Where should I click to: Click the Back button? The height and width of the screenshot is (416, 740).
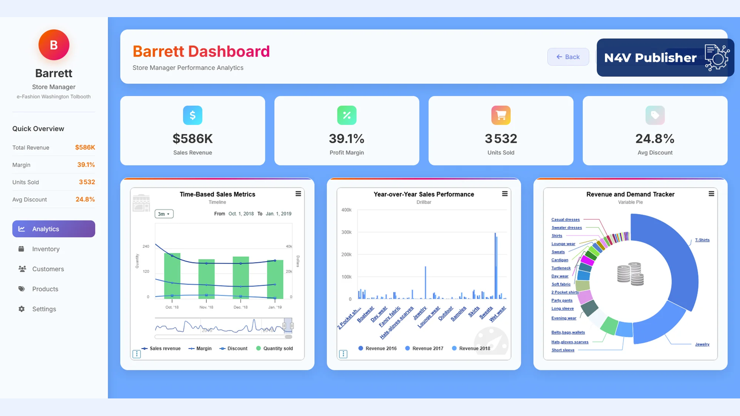pos(568,57)
